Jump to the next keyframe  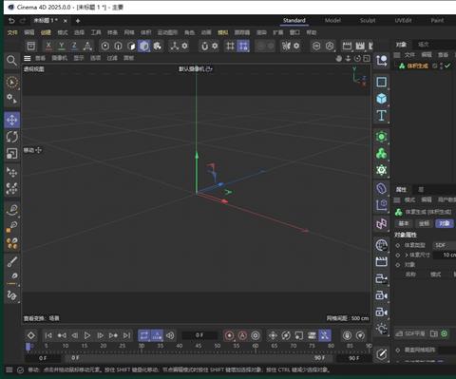113,335
